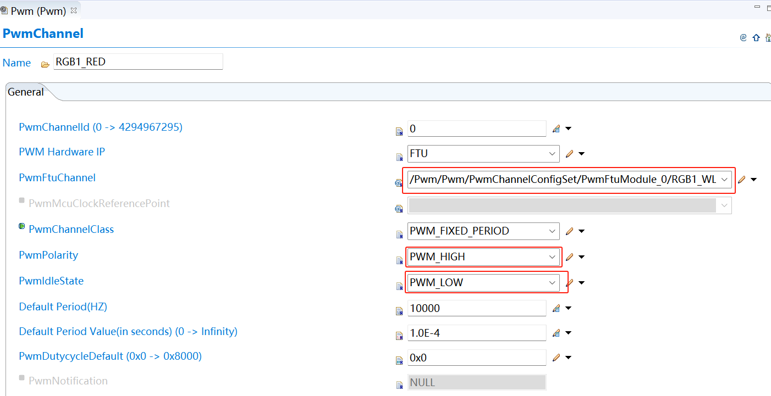Enable the PwmMcuClockReferencePoint optional checkbox
The width and height of the screenshot is (771, 396).
[x=22, y=200]
